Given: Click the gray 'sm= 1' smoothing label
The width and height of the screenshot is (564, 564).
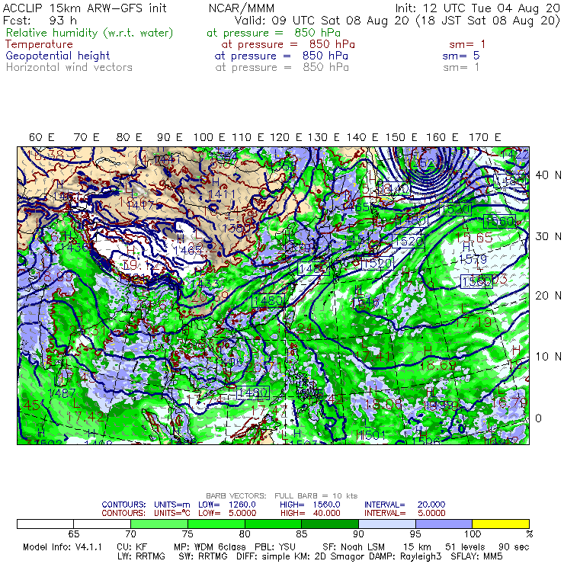Looking at the screenshot, I should pyautogui.click(x=461, y=67).
